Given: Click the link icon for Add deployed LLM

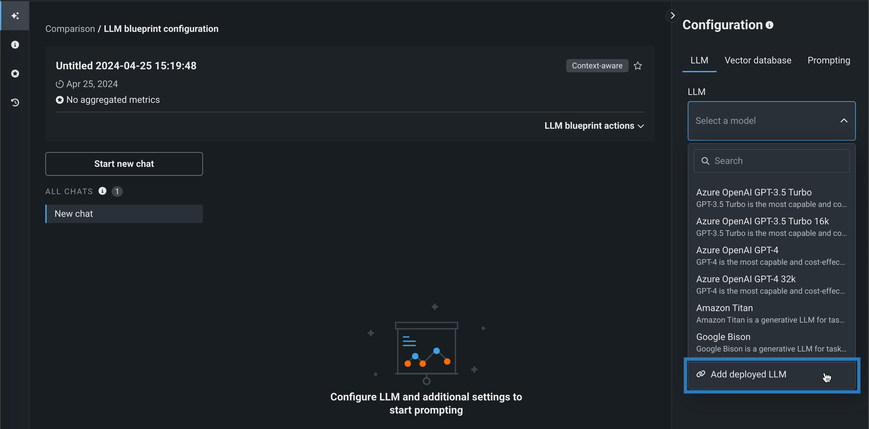Looking at the screenshot, I should 701,374.
